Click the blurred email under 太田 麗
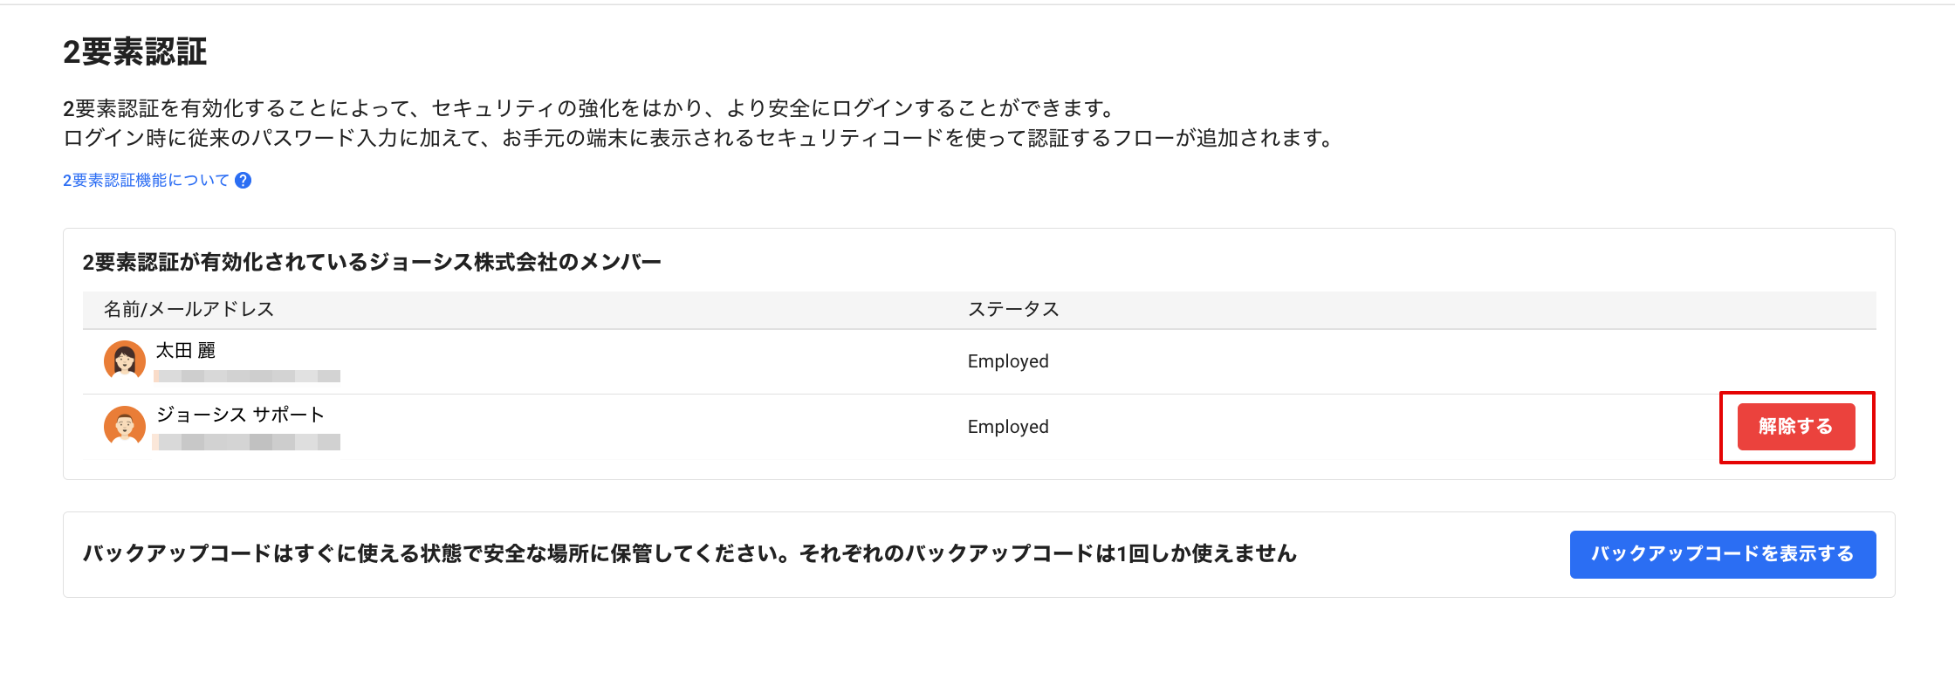Image resolution: width=1955 pixels, height=700 pixels. click(247, 376)
